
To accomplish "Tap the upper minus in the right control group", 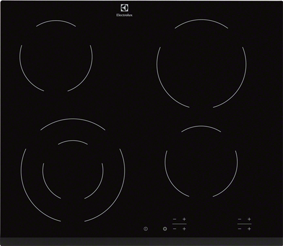I will tap(239, 219).
